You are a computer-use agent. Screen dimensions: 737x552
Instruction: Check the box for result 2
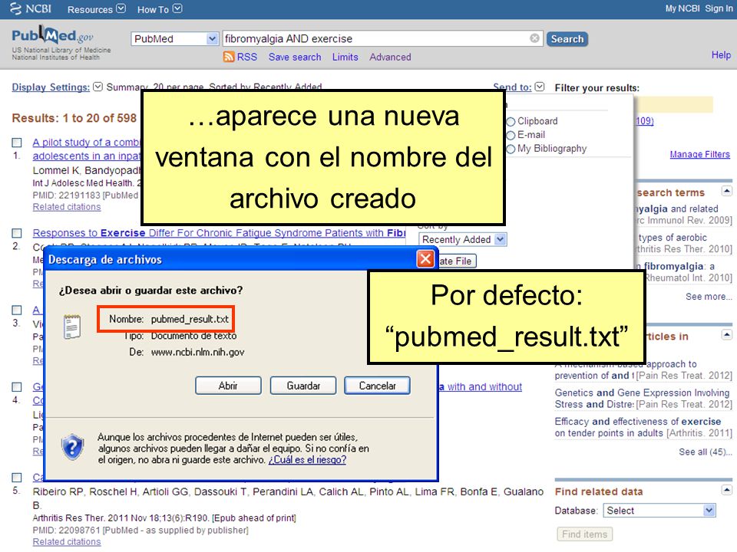click(x=17, y=233)
